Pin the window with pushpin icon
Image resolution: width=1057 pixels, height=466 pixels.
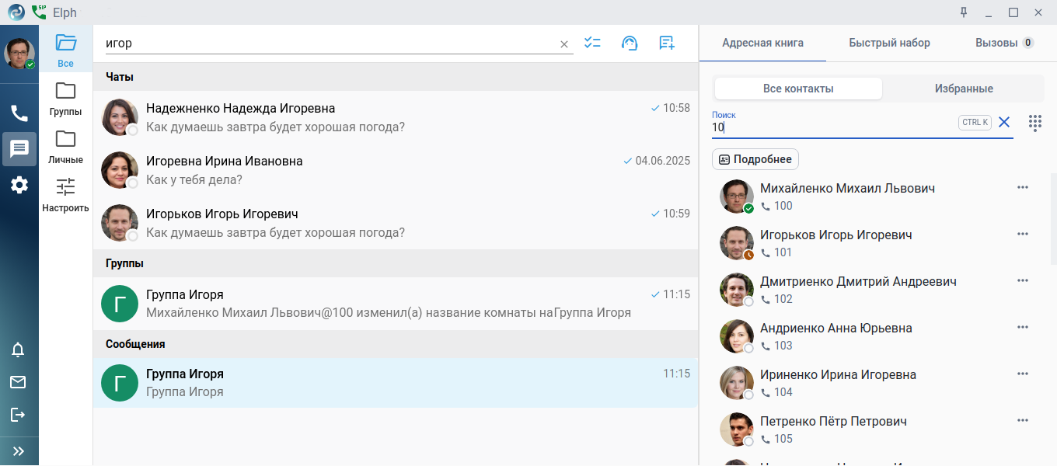[964, 12]
